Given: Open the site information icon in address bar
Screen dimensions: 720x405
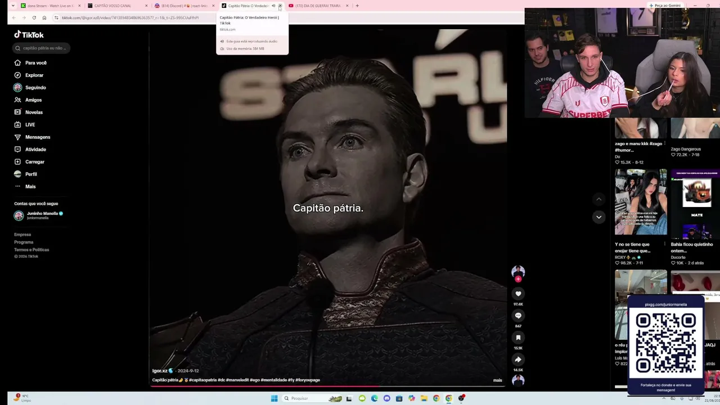Looking at the screenshot, I should (x=56, y=17).
